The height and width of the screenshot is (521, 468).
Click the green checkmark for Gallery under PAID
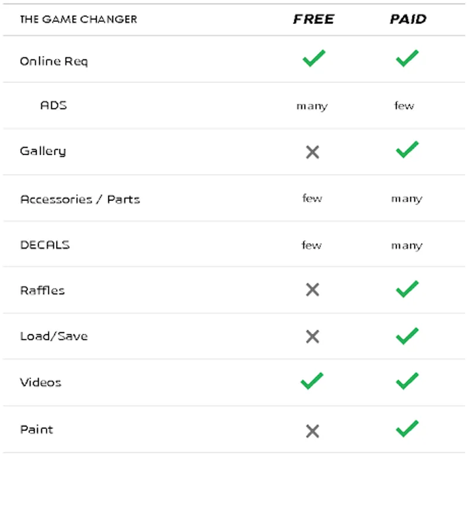[x=407, y=149]
